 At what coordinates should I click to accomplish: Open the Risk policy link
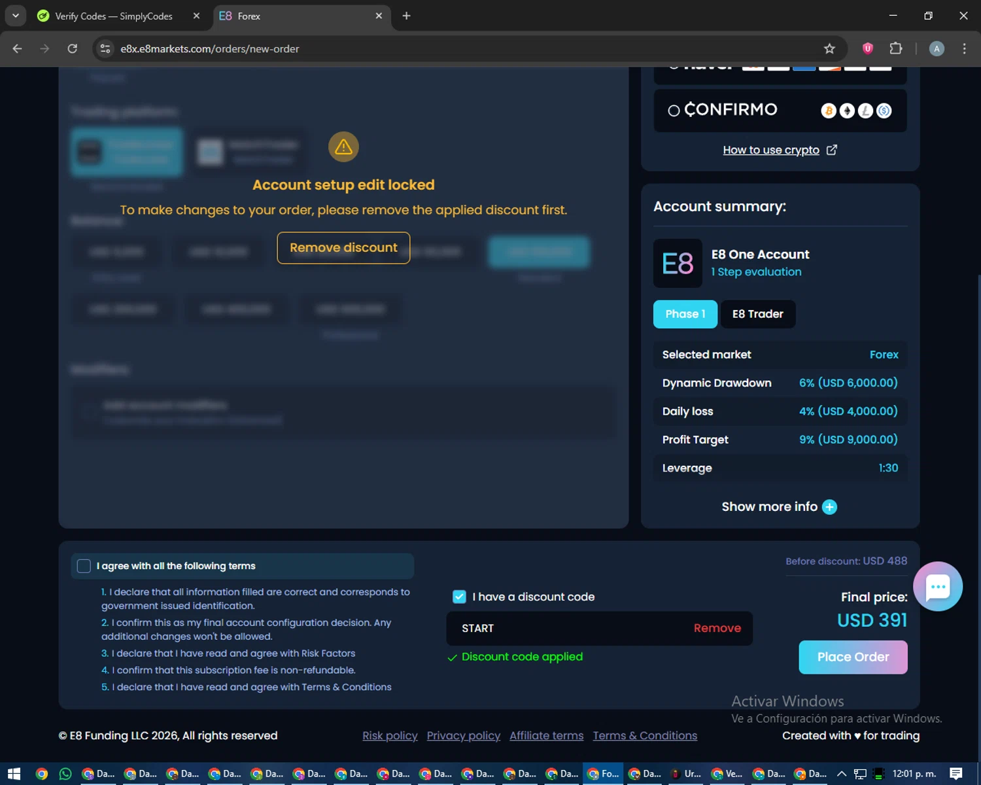[390, 736]
